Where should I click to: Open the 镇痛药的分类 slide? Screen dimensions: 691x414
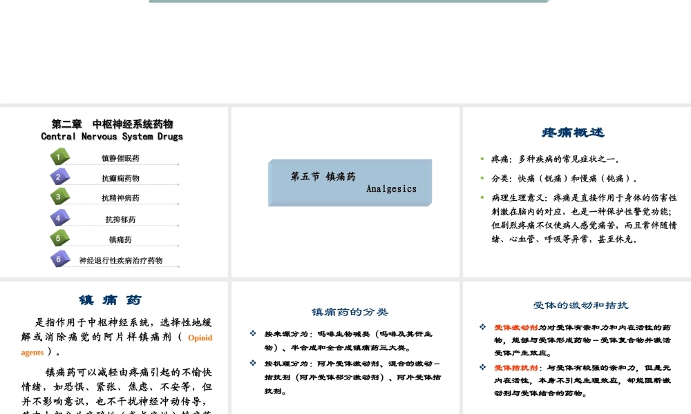(350, 312)
